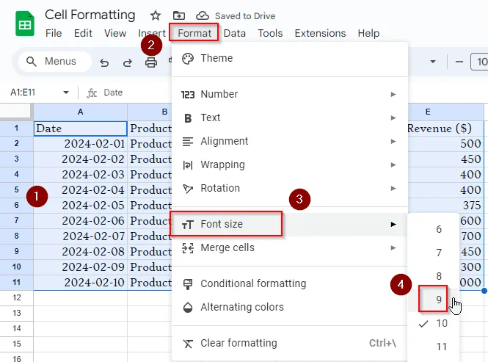Click the move to folder icon

coord(178,15)
